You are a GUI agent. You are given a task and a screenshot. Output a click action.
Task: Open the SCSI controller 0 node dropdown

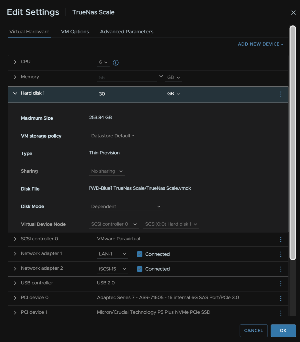point(114,224)
